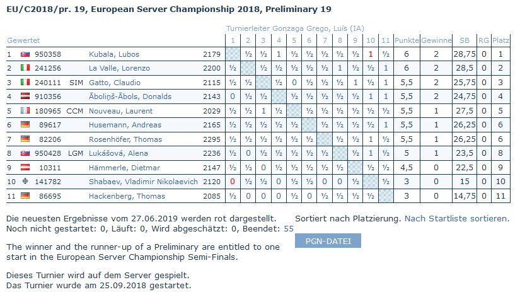Click the Italian flag beside Gatto, Claudio

[25, 83]
